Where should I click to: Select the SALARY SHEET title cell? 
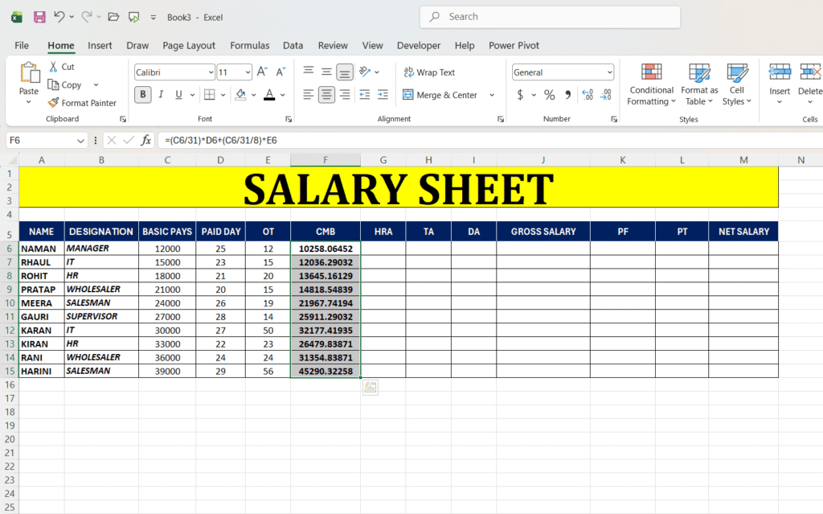(399, 187)
